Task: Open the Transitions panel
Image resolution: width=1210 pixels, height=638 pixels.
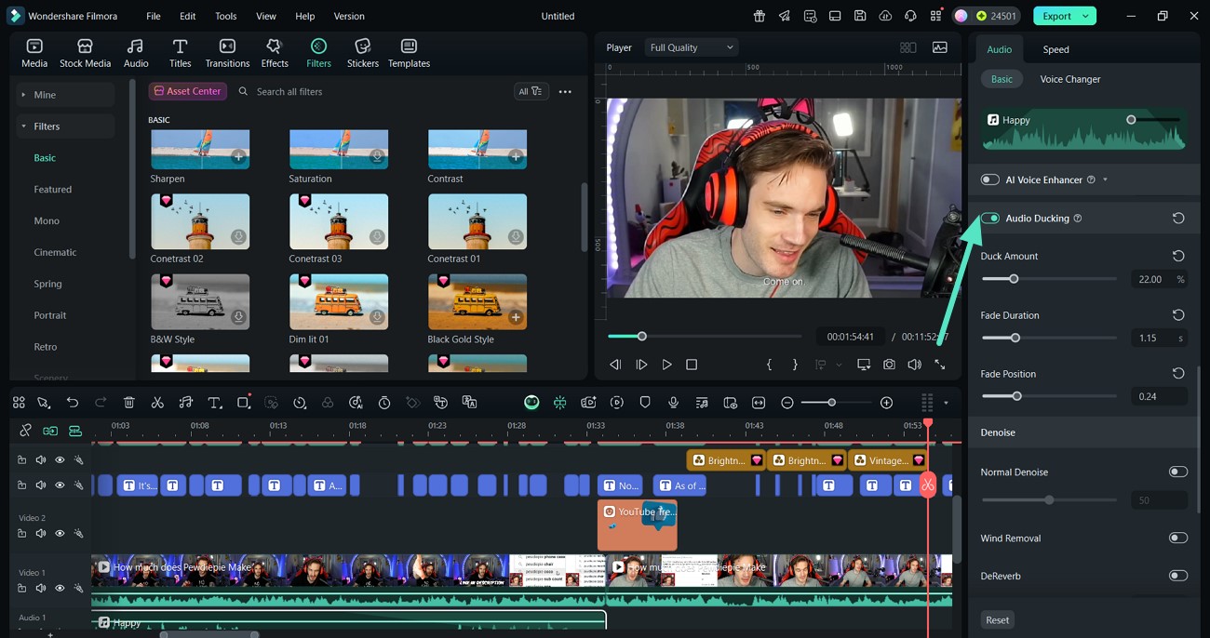Action: 227,53
